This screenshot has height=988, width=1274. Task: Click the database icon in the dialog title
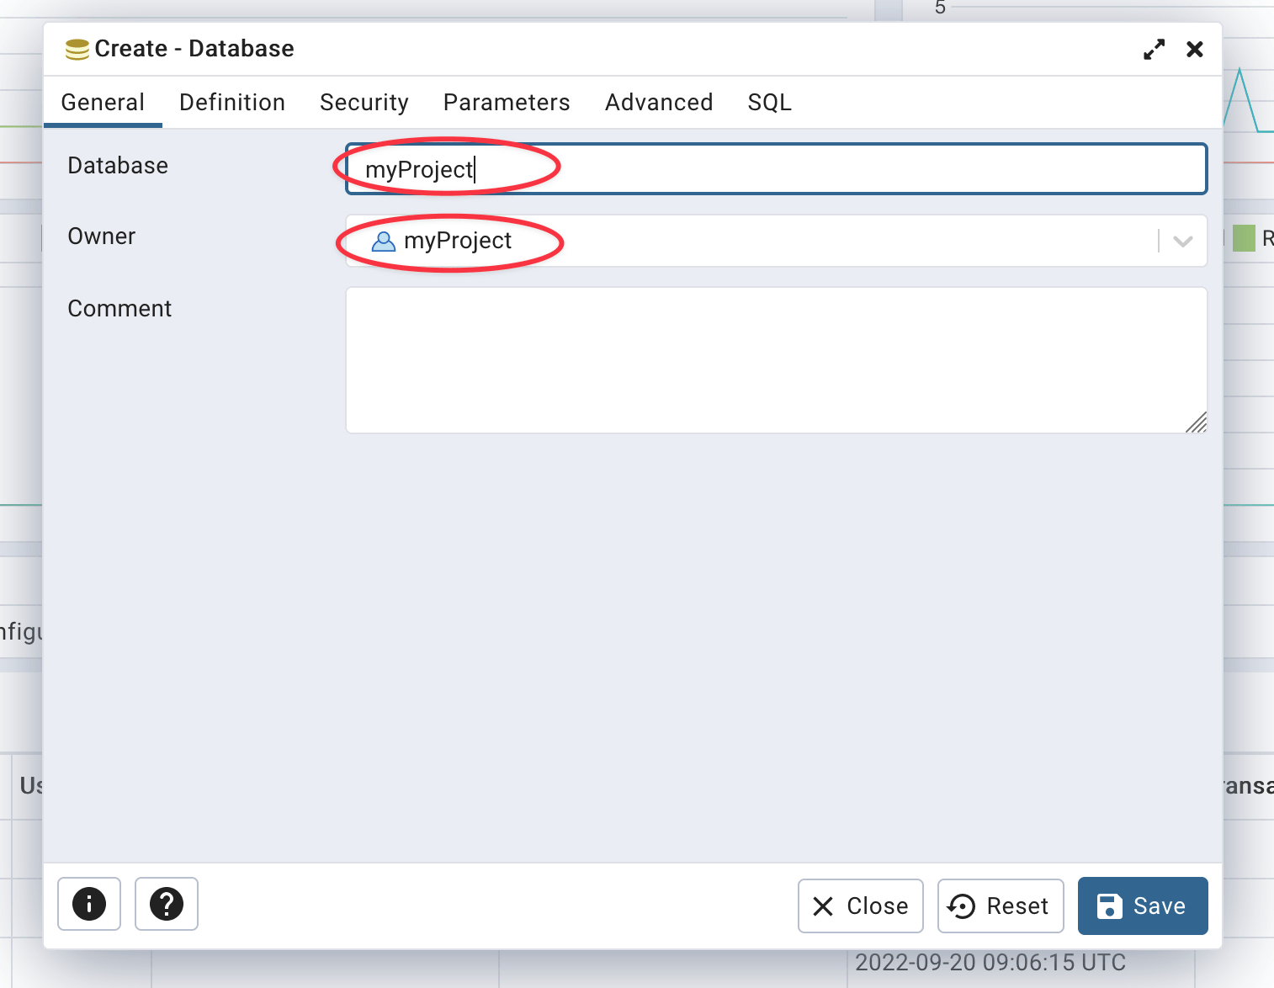[77, 49]
